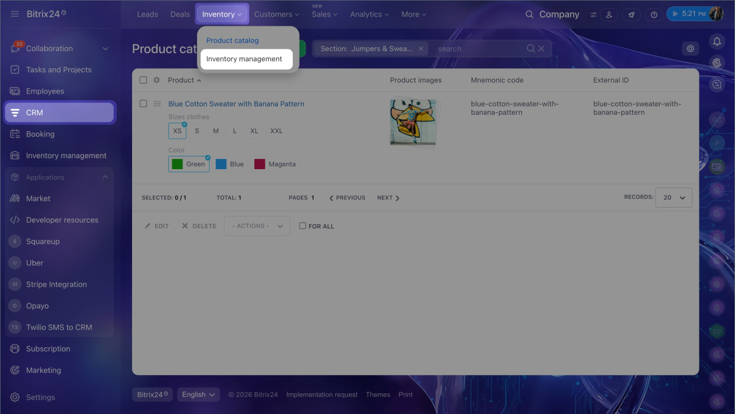The height and width of the screenshot is (414, 735).
Task: Choose size L option
Action: point(235,131)
